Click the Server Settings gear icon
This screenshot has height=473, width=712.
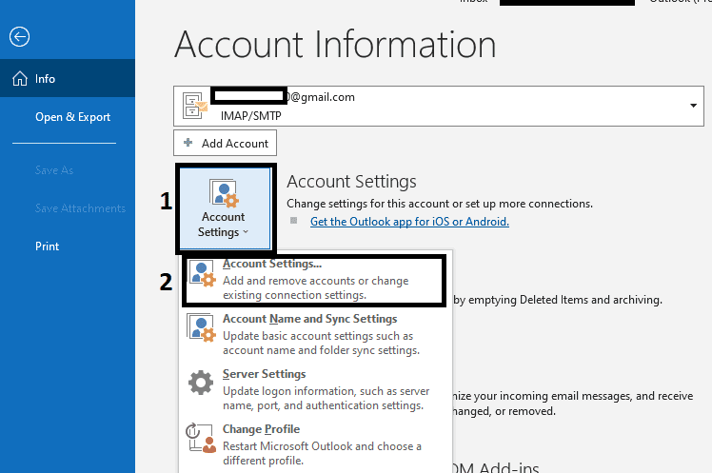(x=201, y=384)
